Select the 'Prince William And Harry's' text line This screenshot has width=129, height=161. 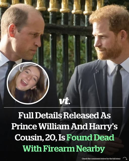tap(65, 126)
